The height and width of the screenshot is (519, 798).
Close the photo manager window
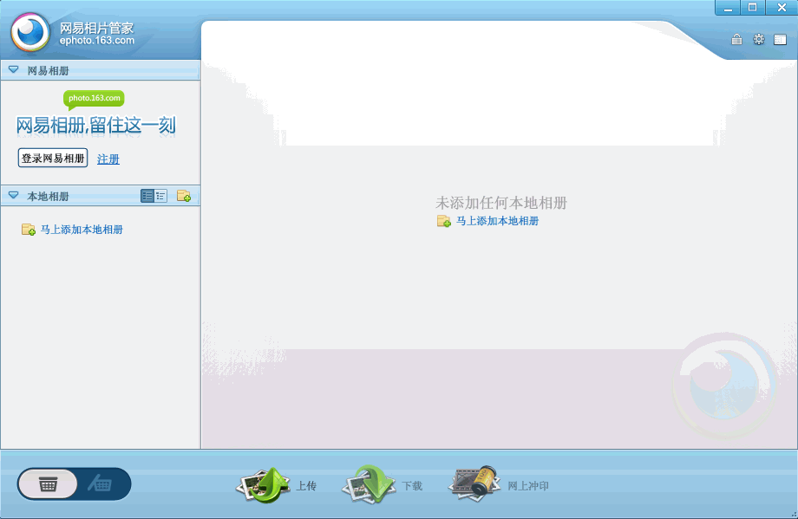(782, 8)
